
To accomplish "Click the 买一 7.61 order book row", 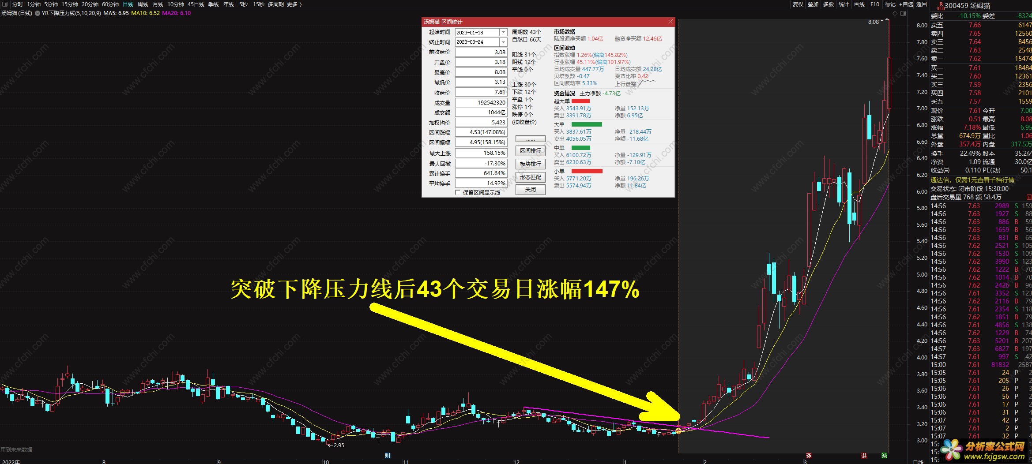I will 981,68.
